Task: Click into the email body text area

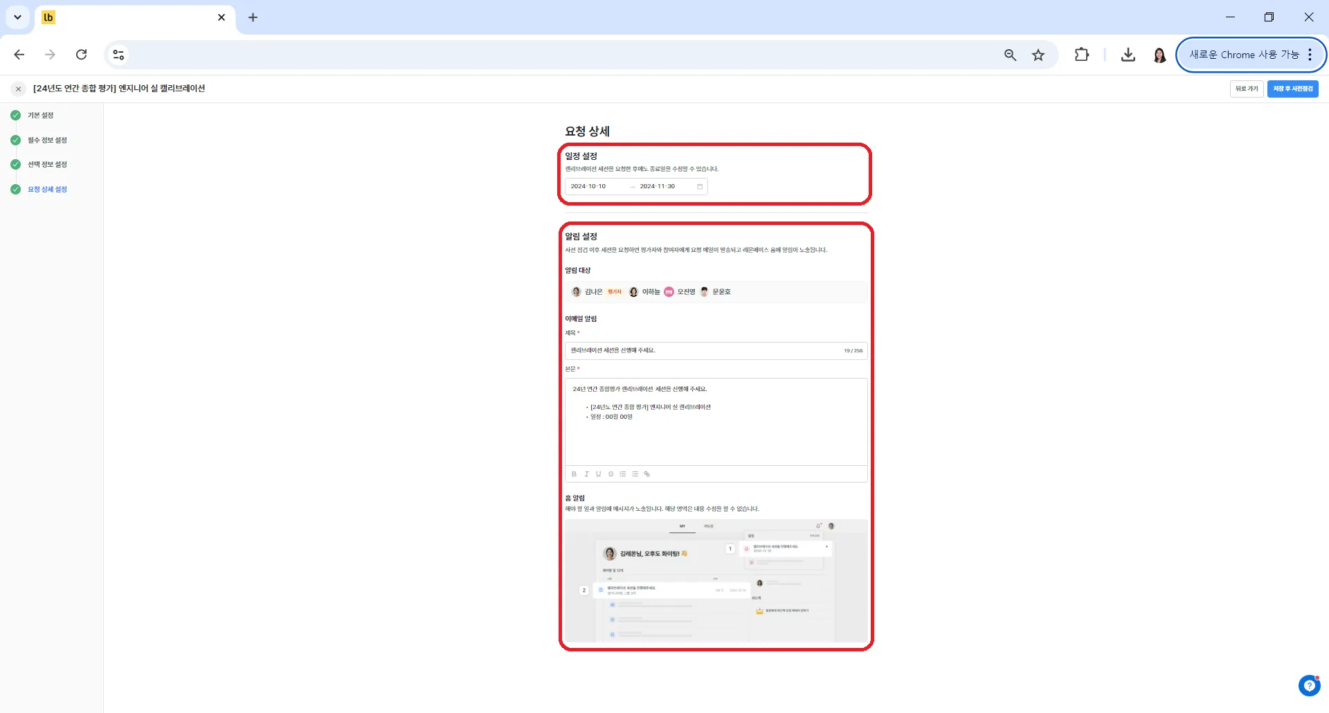Action: point(716,422)
